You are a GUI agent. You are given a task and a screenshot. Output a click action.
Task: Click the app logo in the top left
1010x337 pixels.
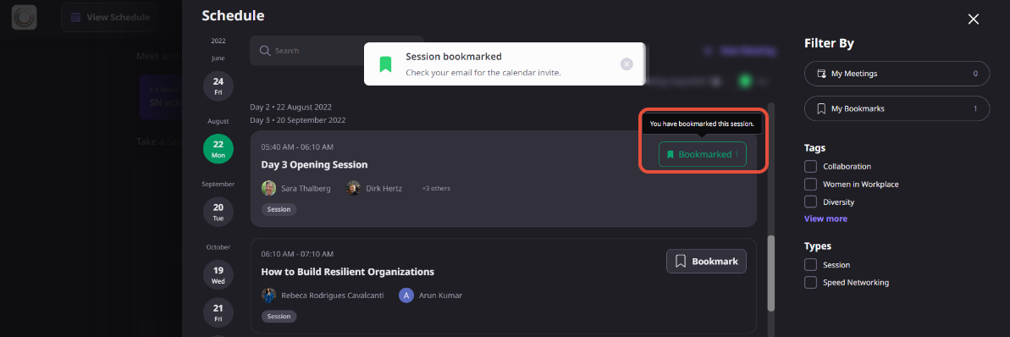click(24, 18)
